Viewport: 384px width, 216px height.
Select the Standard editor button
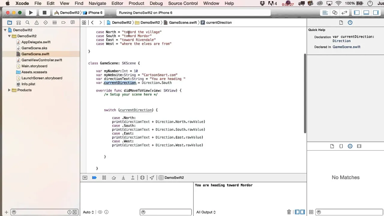pyautogui.click(x=325, y=13)
